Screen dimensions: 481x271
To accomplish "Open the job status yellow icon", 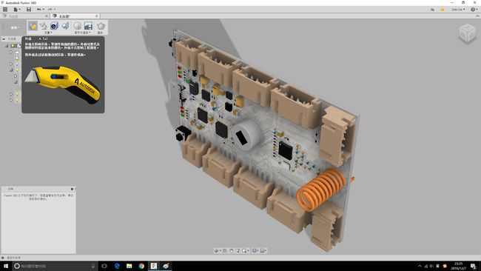I will [x=442, y=10].
